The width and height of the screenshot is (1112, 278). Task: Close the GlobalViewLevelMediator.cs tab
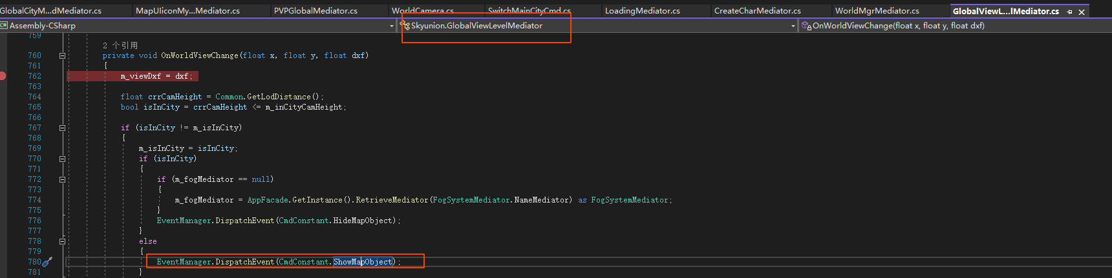(1082, 12)
